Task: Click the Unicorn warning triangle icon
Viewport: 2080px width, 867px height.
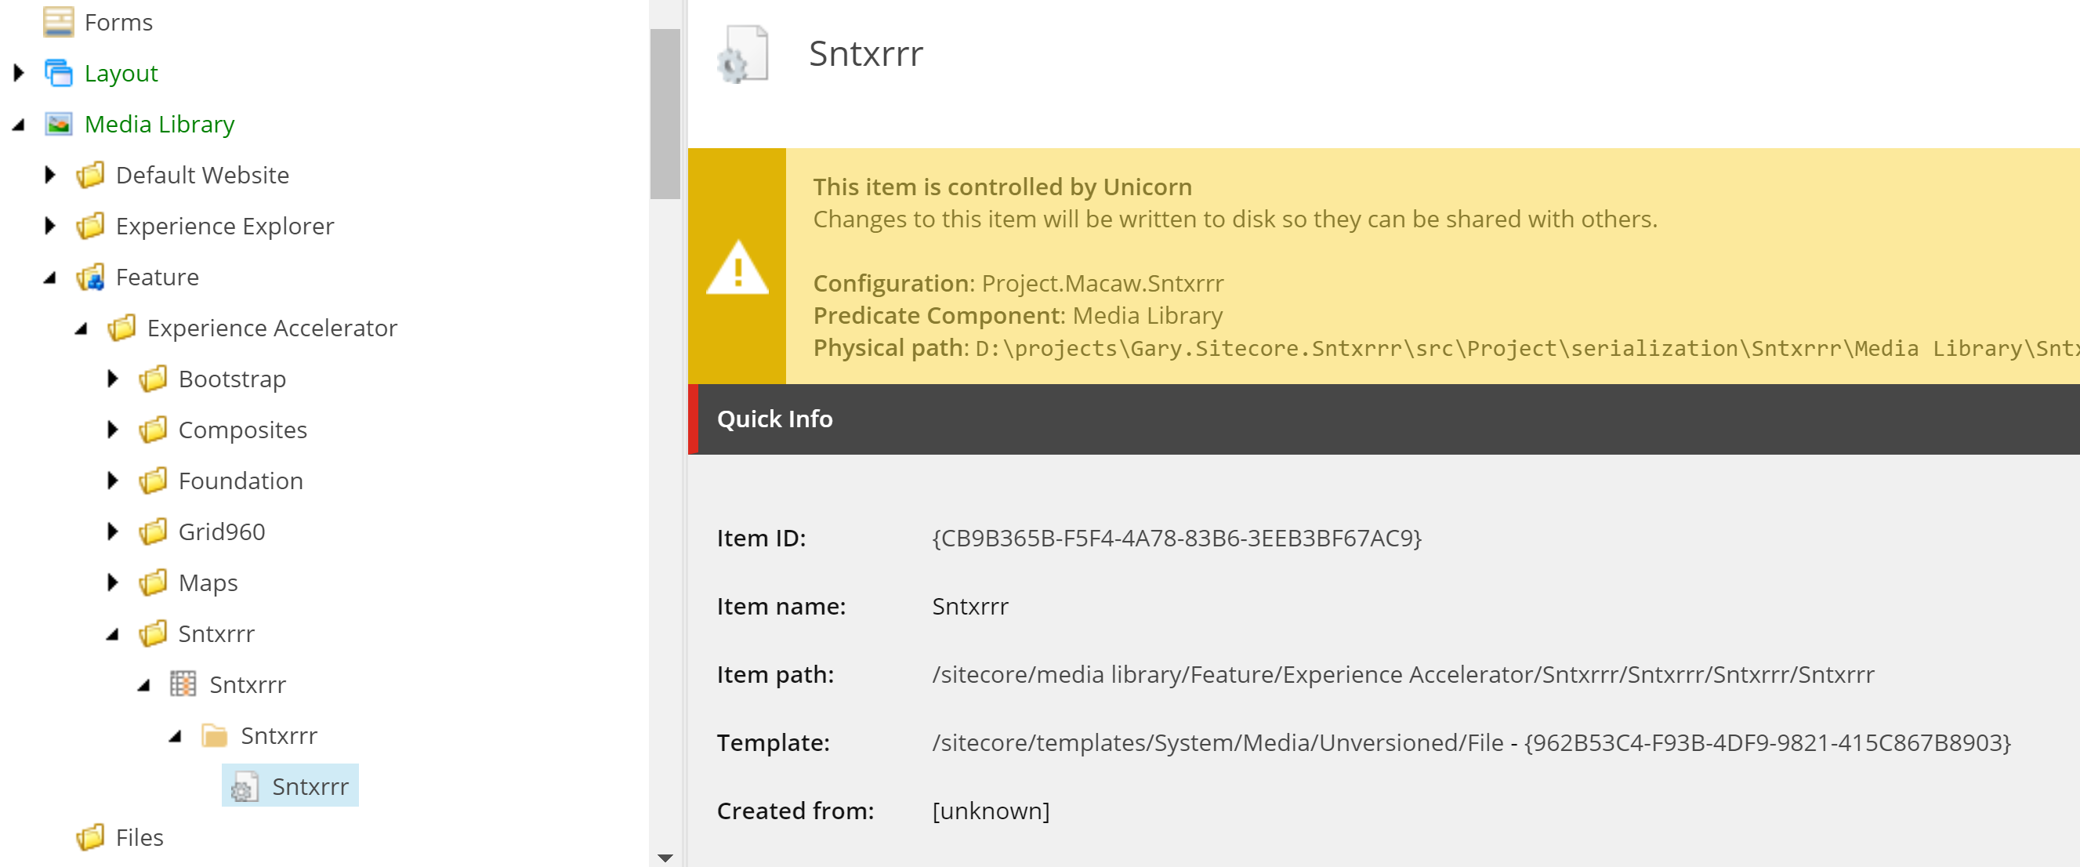Action: (737, 268)
